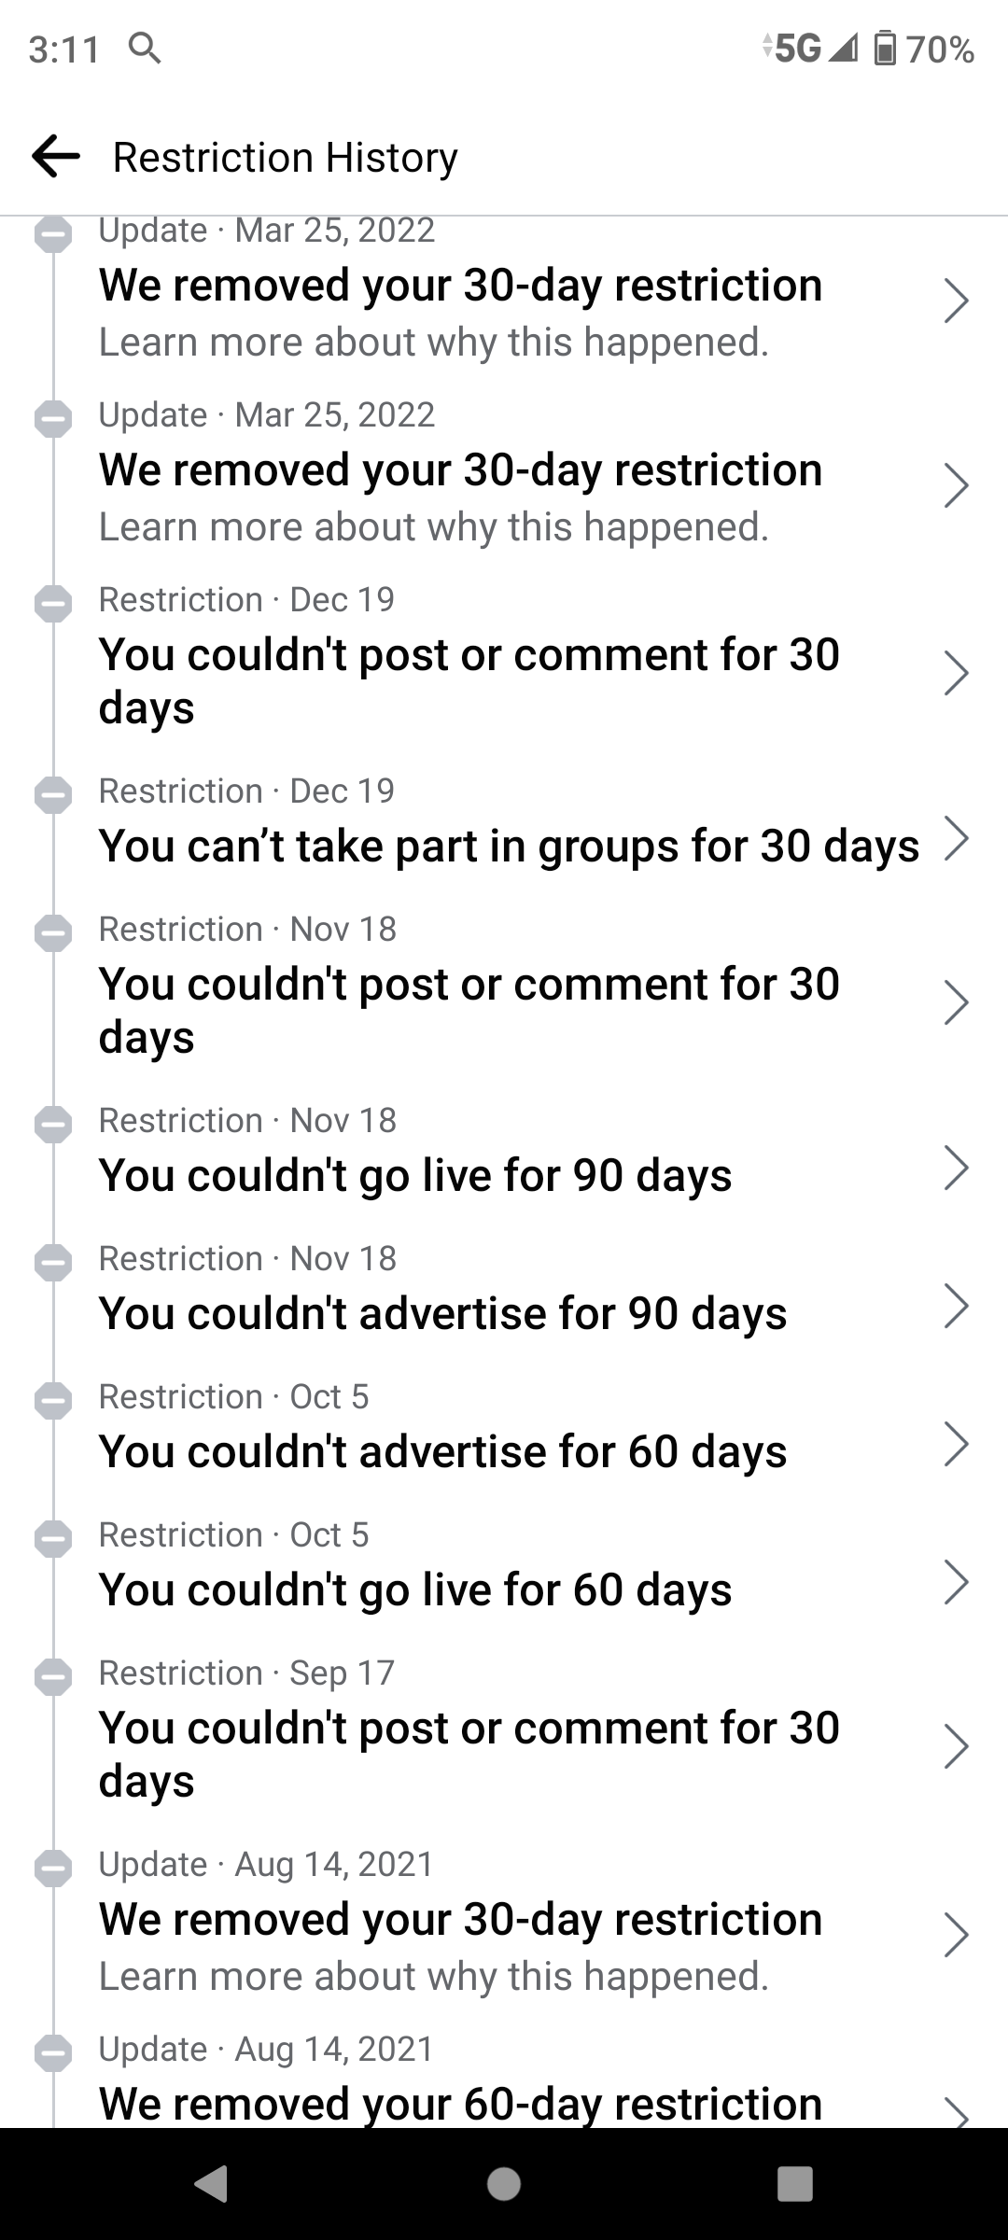
Task: Tap the search icon in the status bar
Action: coord(145,48)
